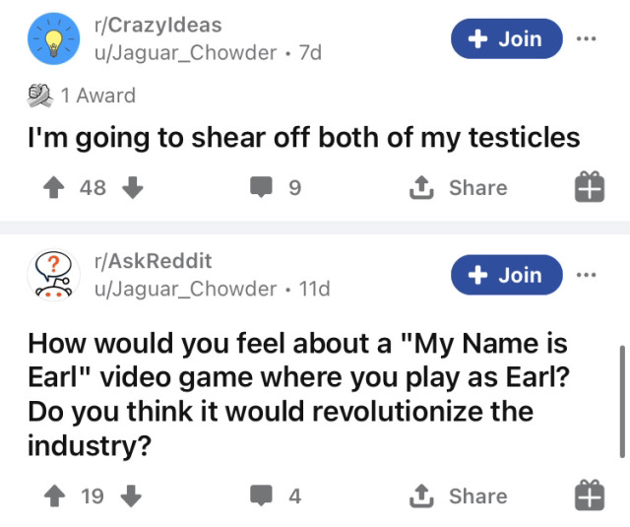Click the vertical scrollbar thumb
630x527 pixels.
pyautogui.click(x=622, y=401)
